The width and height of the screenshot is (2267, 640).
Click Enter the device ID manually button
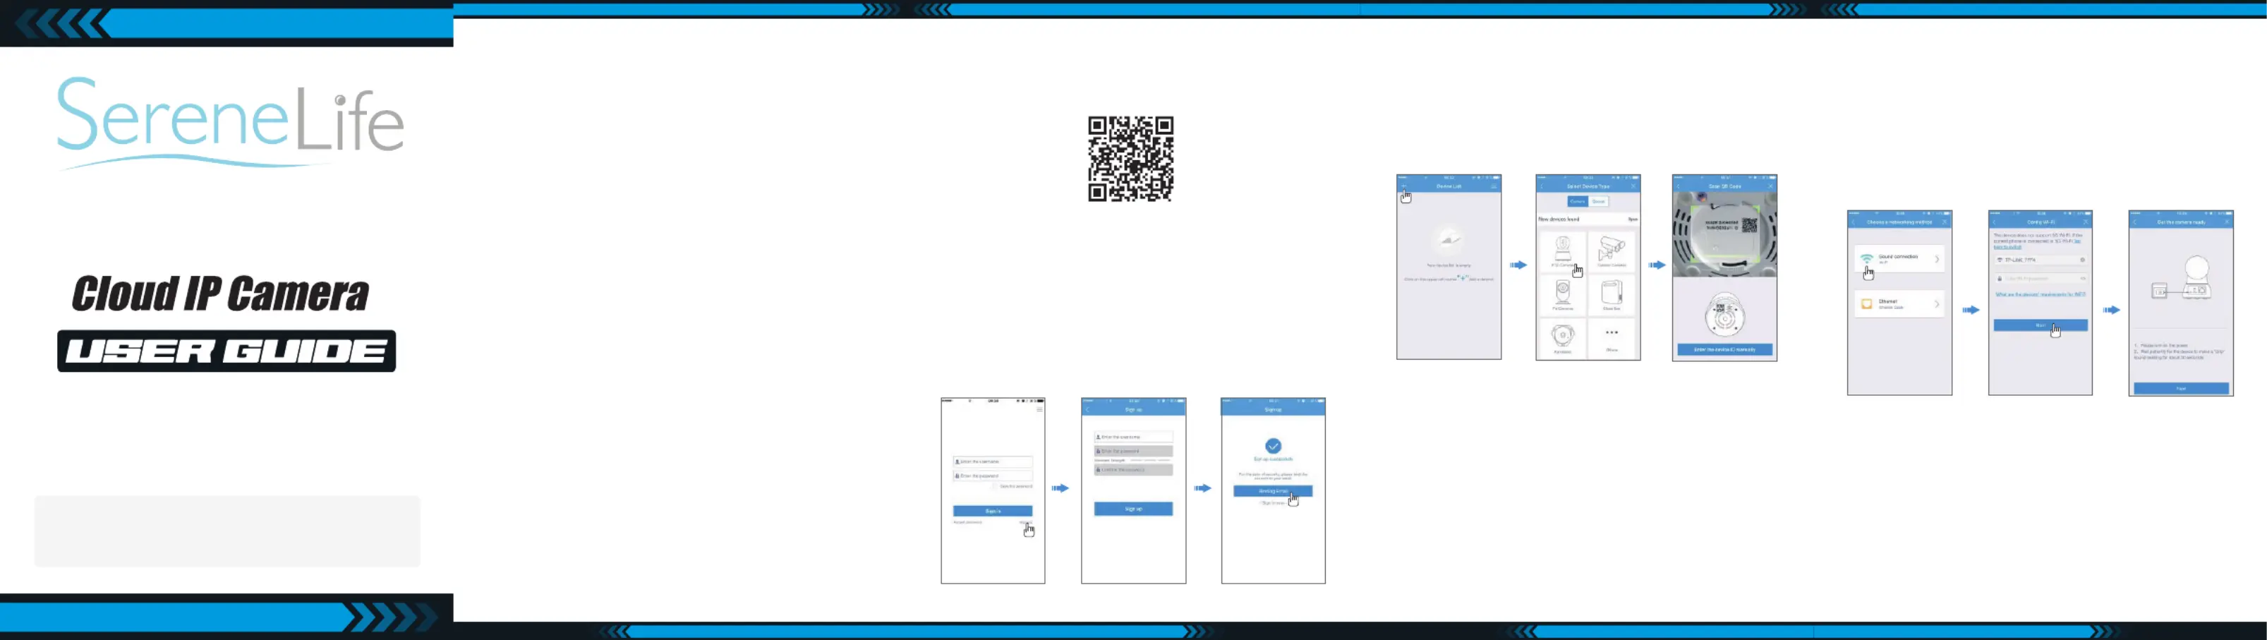[1724, 349]
